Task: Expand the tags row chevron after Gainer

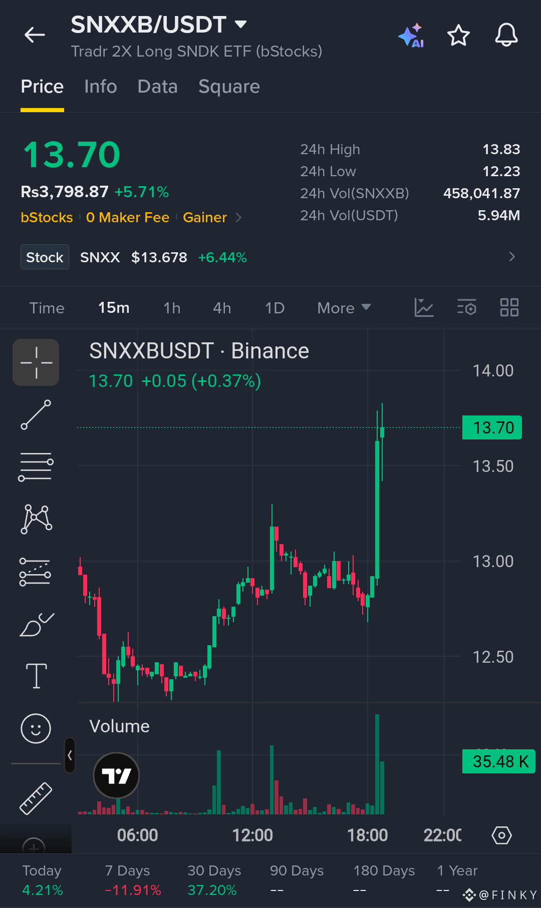Action: (238, 217)
